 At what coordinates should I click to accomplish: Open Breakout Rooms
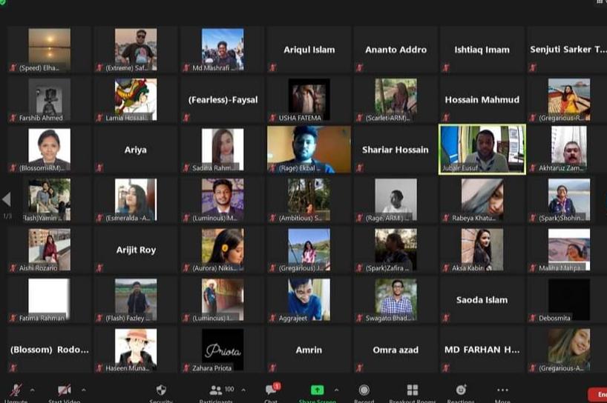coord(412,390)
